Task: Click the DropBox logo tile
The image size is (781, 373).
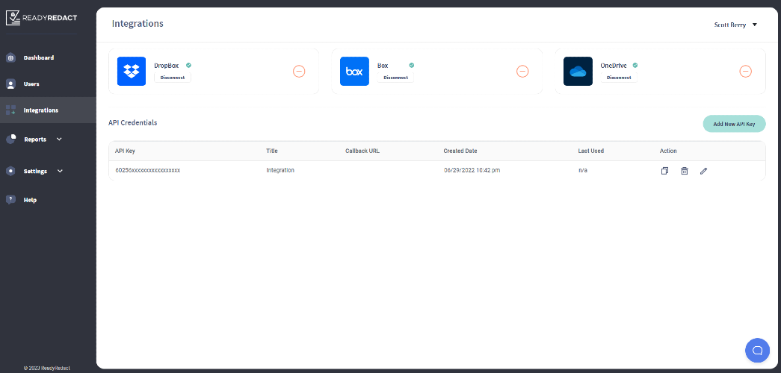Action: [132, 71]
